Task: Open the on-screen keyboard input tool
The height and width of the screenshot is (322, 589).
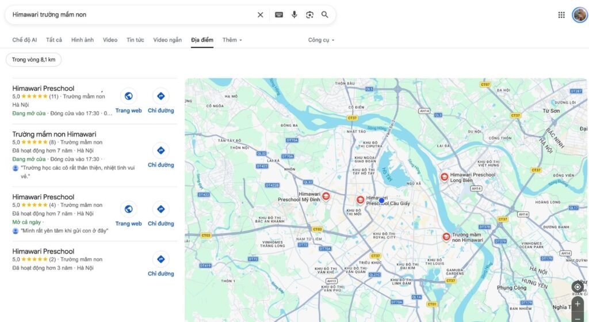Action: (279, 14)
